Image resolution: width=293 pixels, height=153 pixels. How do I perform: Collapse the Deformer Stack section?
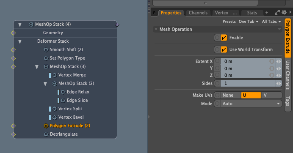(20, 41)
